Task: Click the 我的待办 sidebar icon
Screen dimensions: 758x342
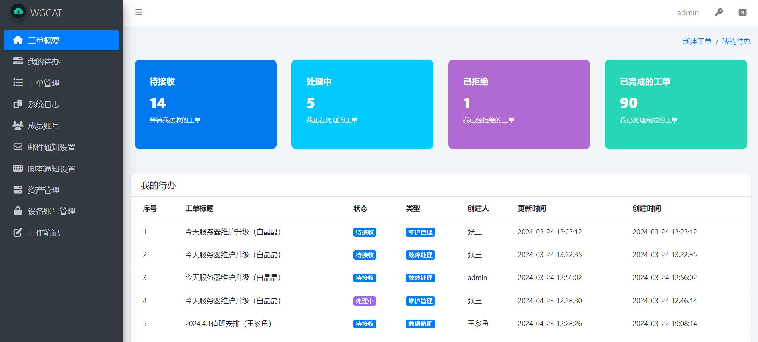Action: [18, 61]
